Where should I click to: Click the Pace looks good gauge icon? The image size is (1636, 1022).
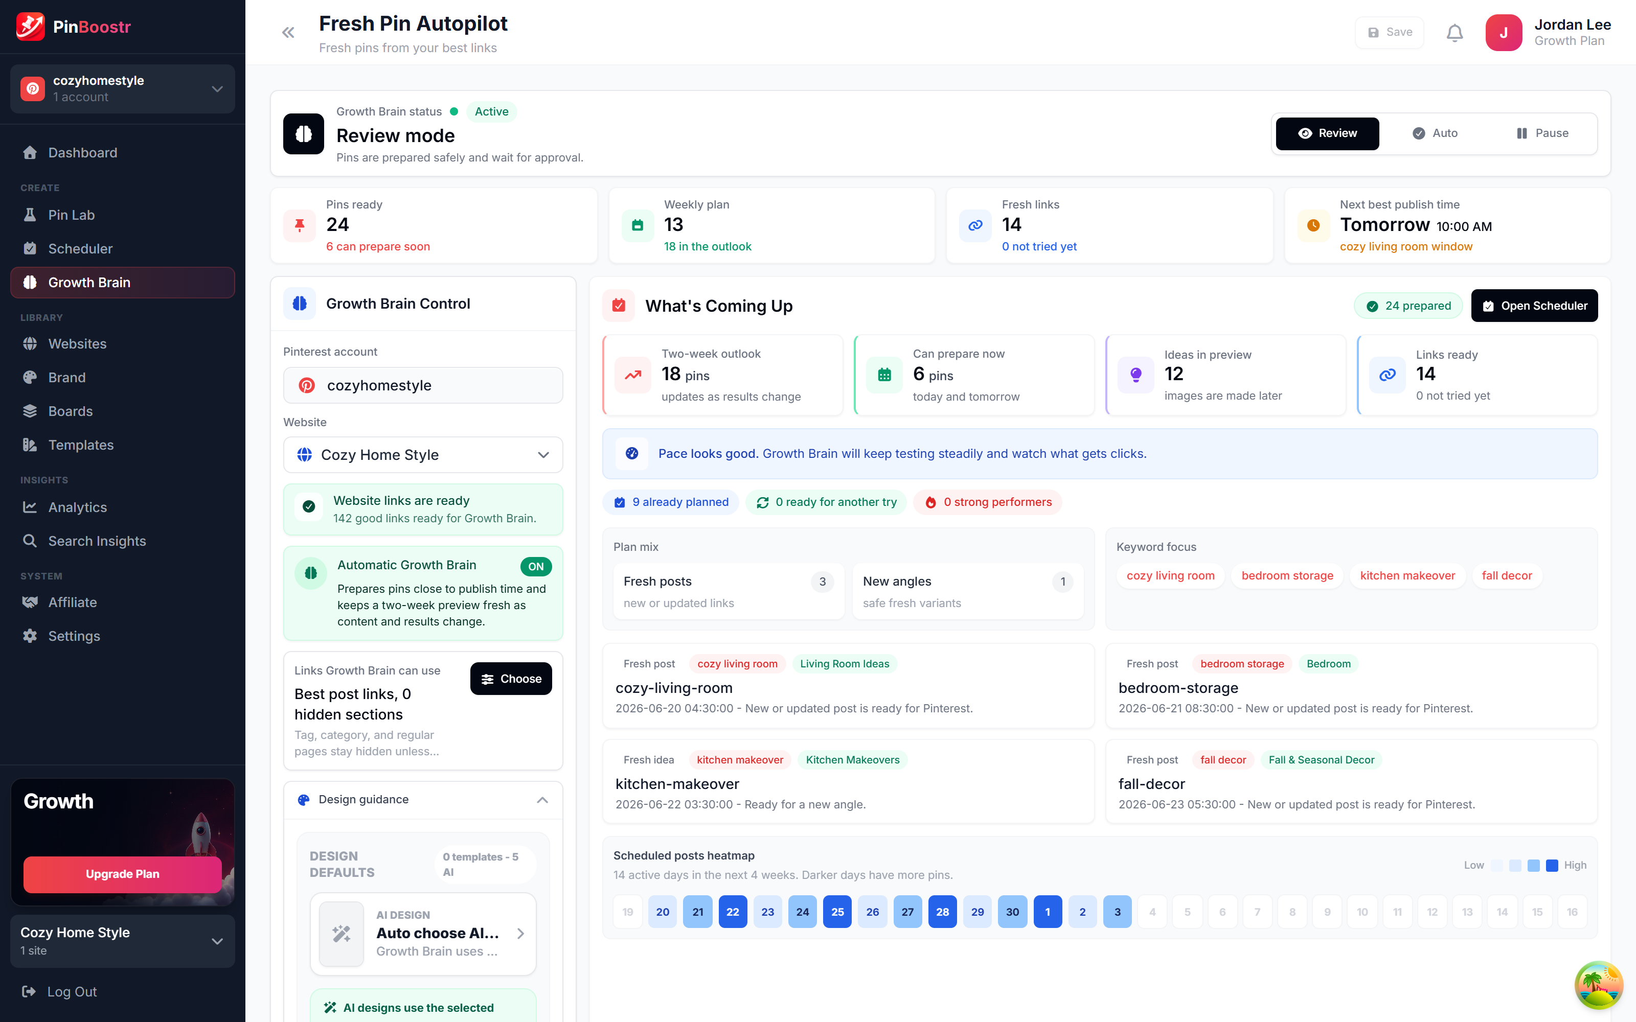(x=632, y=454)
